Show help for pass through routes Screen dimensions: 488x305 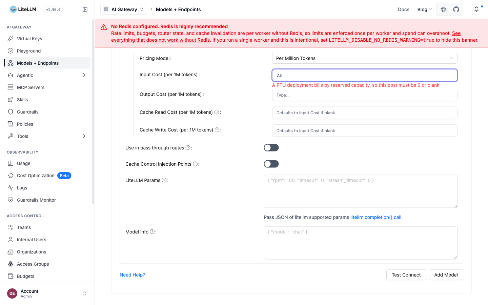[x=188, y=148]
